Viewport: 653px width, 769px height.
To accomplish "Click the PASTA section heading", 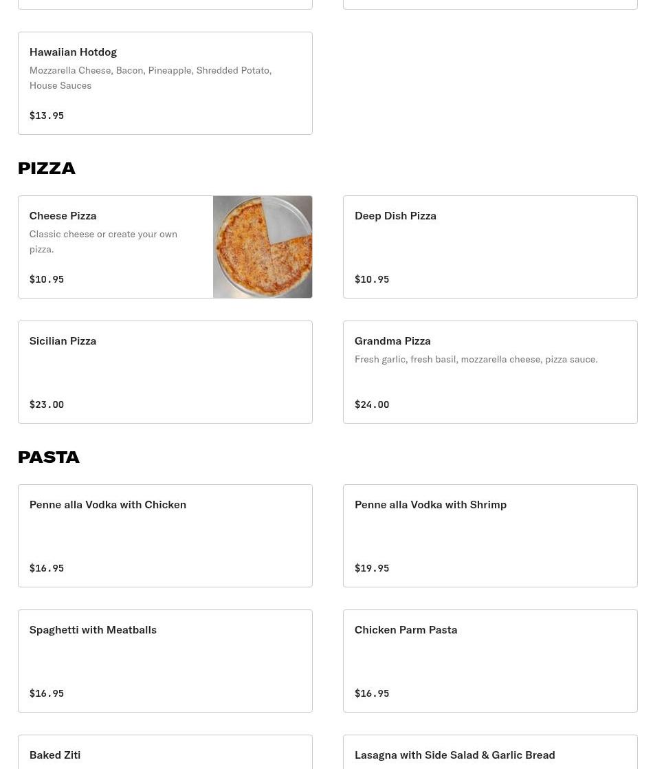I will 49,457.
